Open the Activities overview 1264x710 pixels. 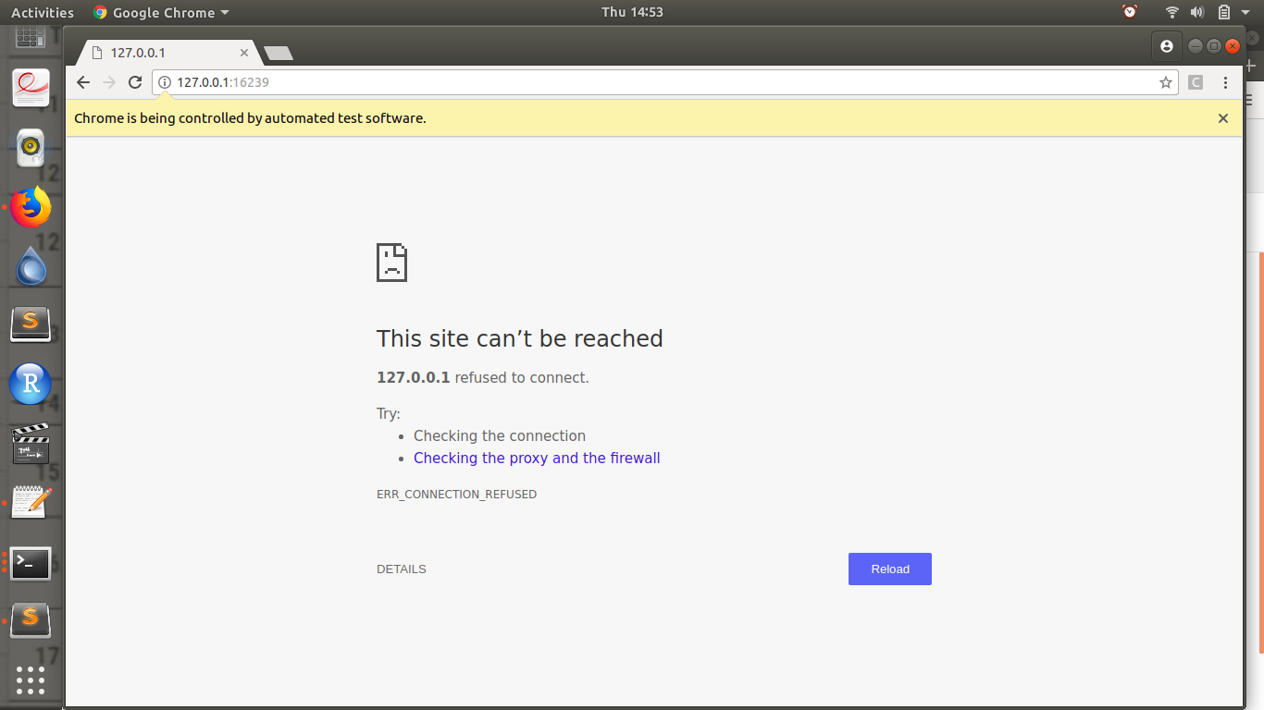coord(43,12)
